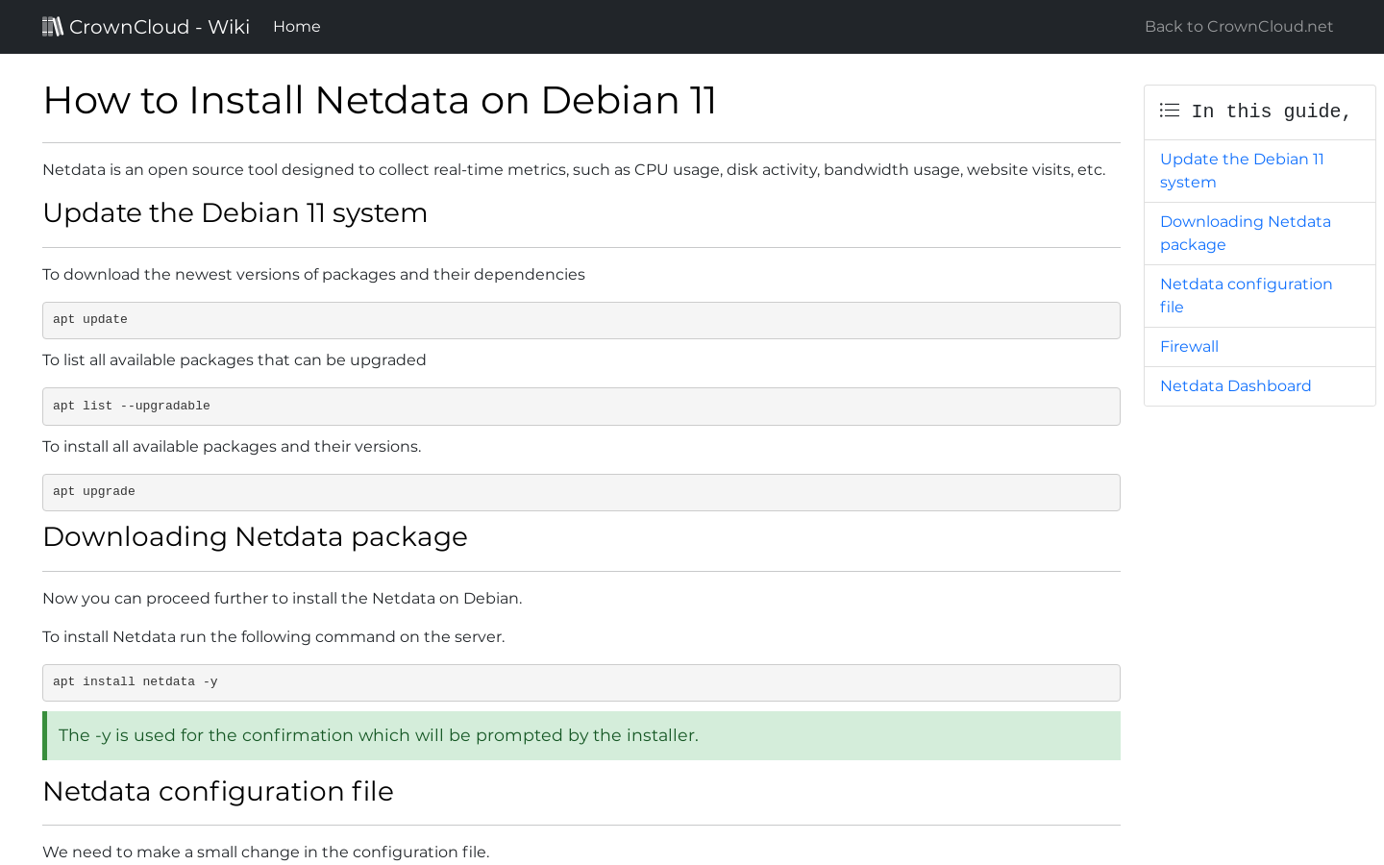This screenshot has height=865, width=1384.
Task: Click text 'To list all available packages that can be upgraded'
Action: coord(235,360)
